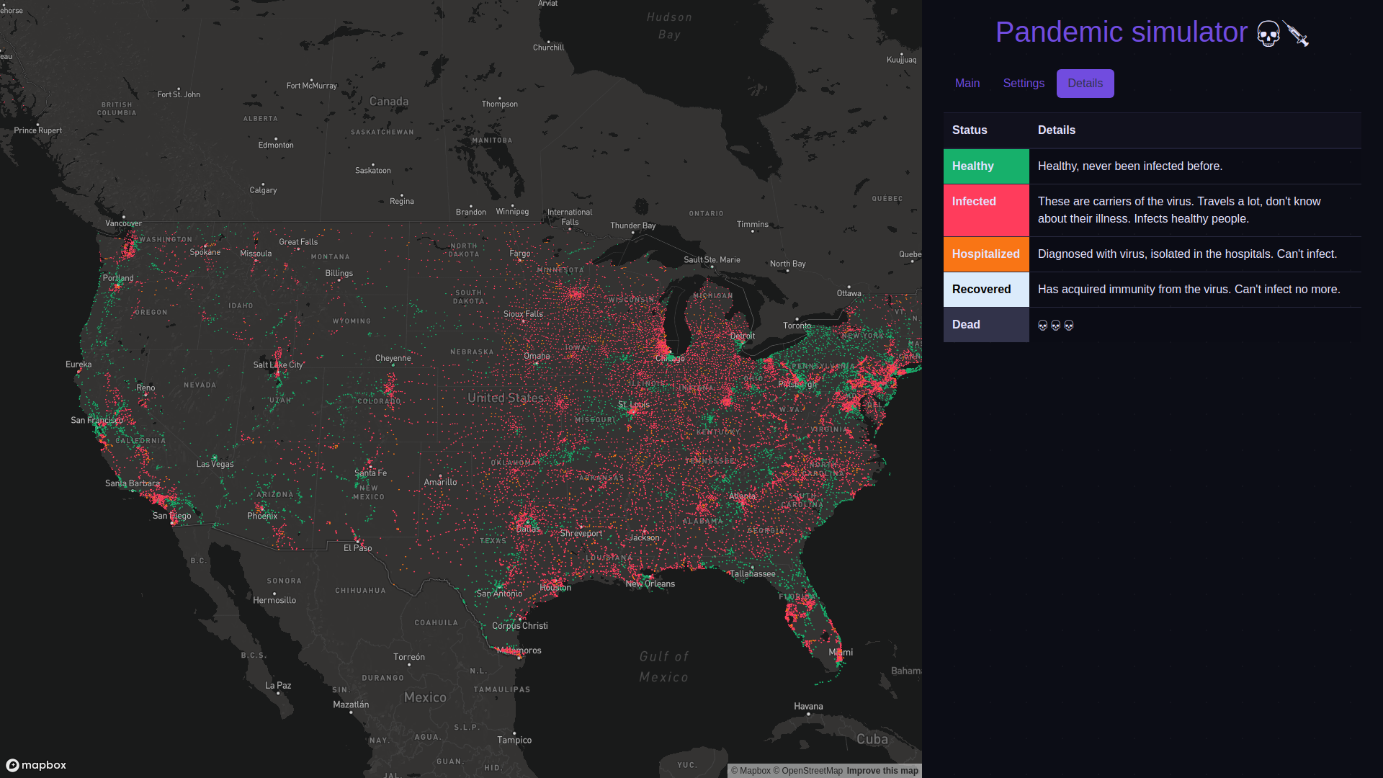Select the Details tab

[x=1085, y=83]
